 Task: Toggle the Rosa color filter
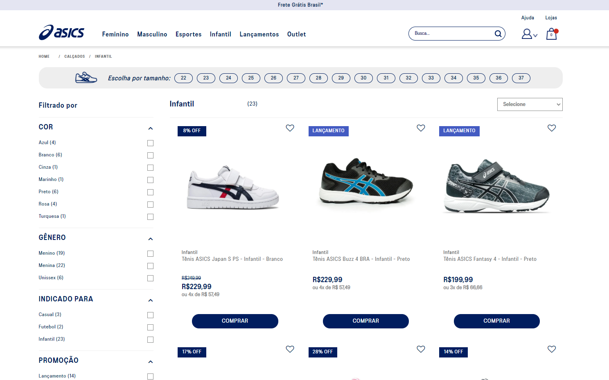(150, 204)
